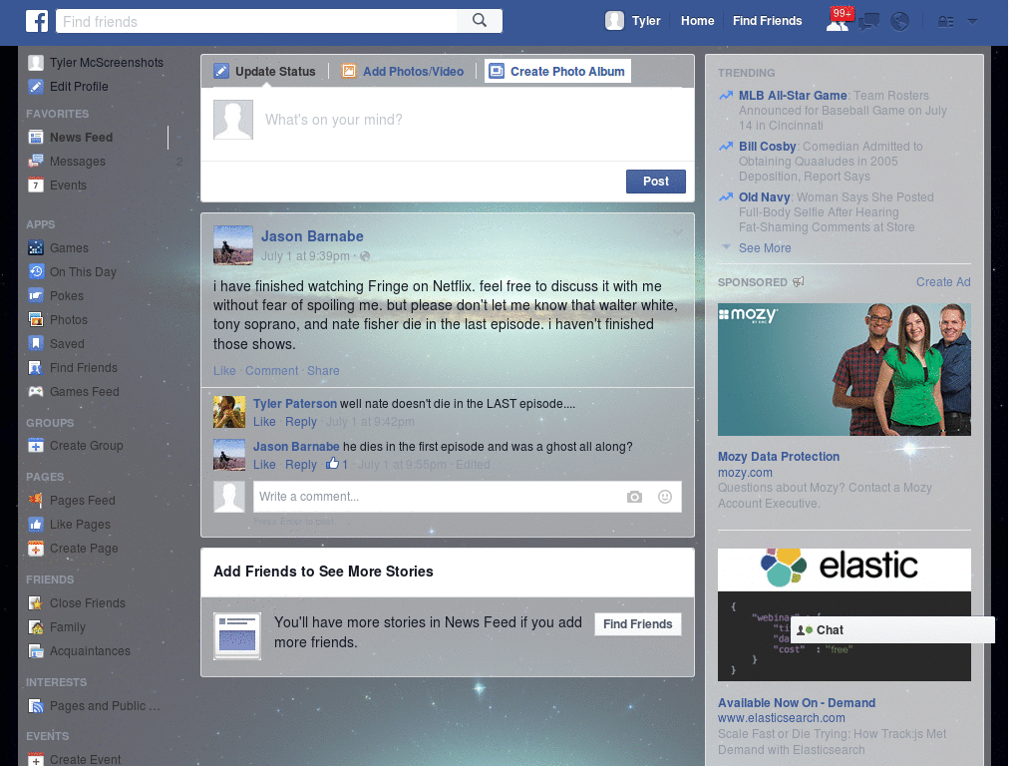Open Tyler McScreenshots profile in sidebar

tap(107, 63)
